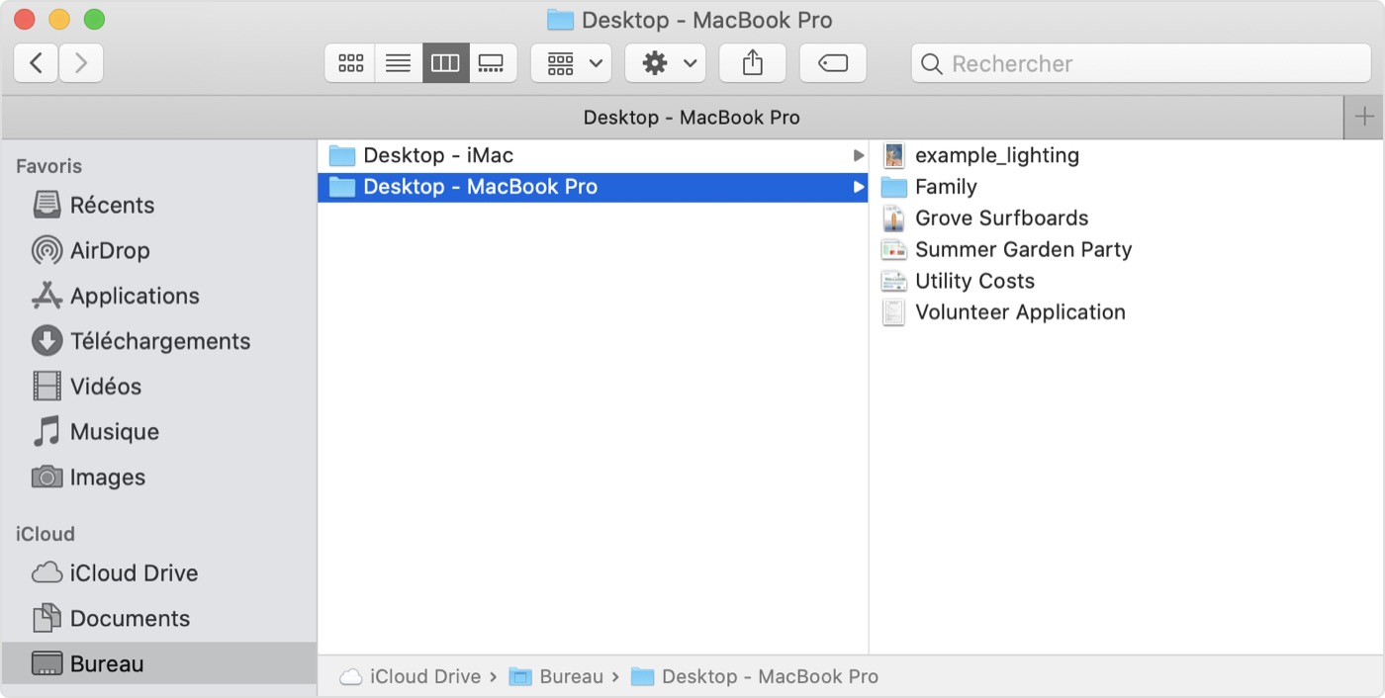This screenshot has width=1385, height=698.
Task: Open the gear action menu
Action: click(666, 63)
